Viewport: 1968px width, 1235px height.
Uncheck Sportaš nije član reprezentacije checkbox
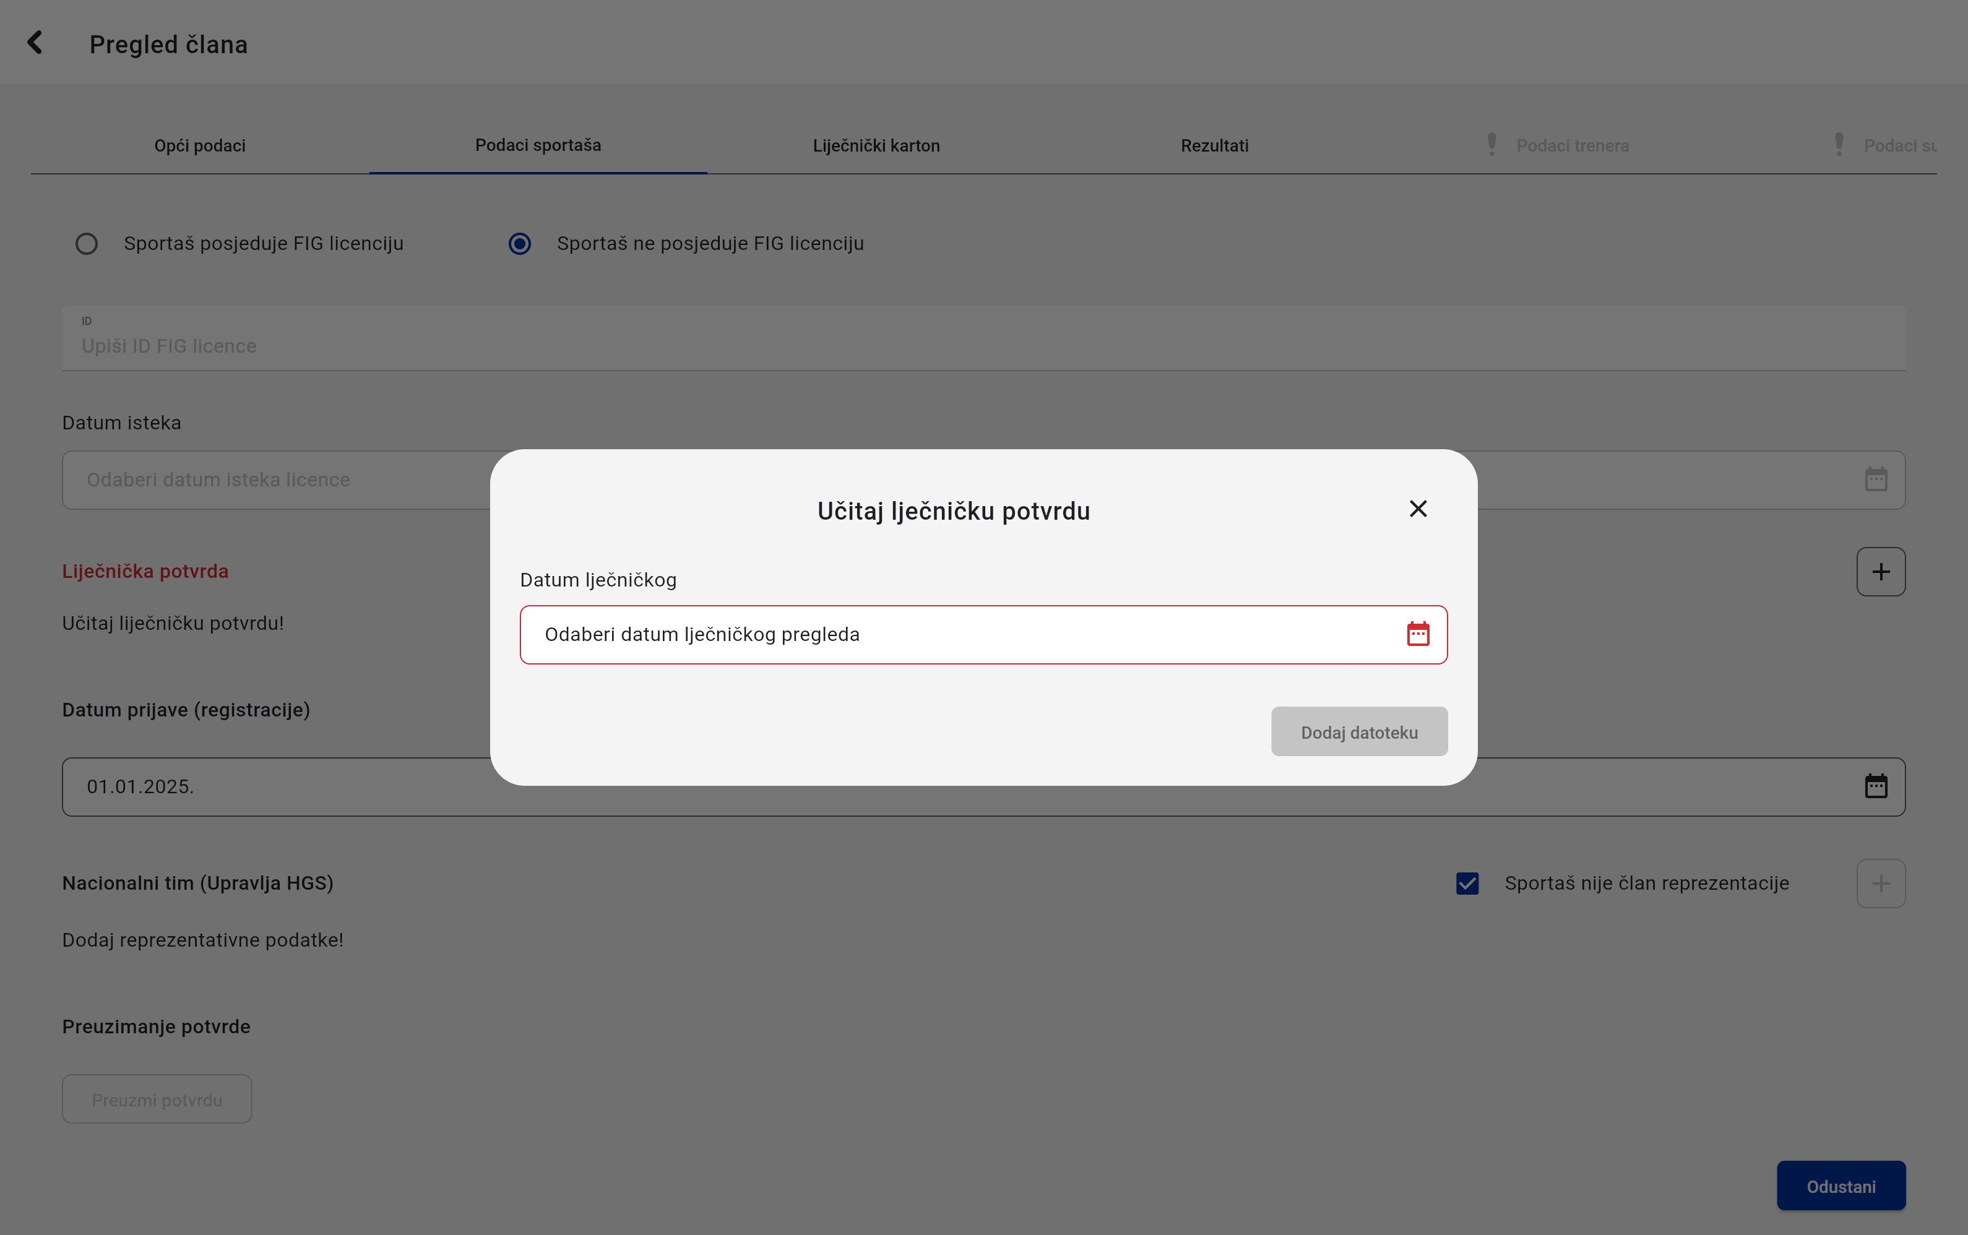(x=1467, y=883)
